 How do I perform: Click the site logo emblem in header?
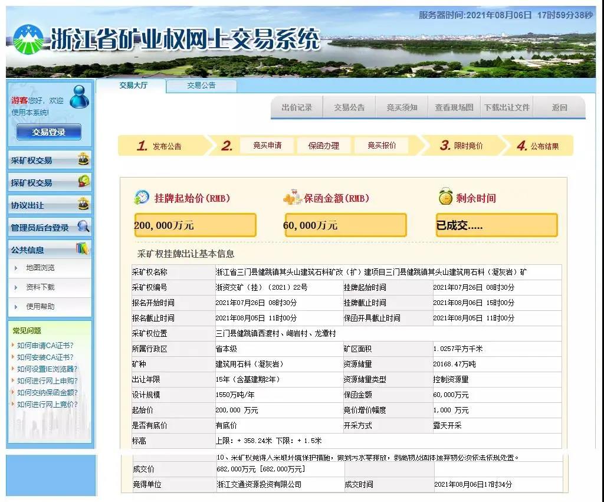point(28,39)
